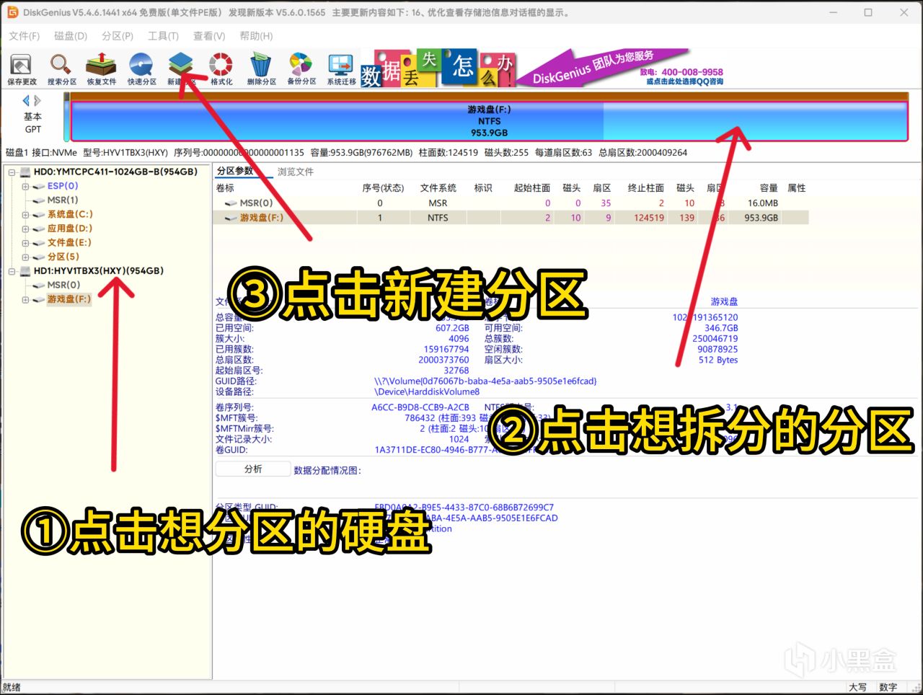This screenshot has height=695, width=923.
Task: Switch to the 分区参数 tab
Action: 236,171
